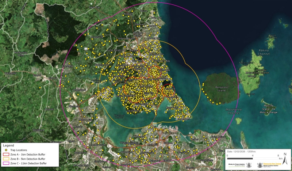Click the 'Lucas Heights' place label

(x=115, y=50)
